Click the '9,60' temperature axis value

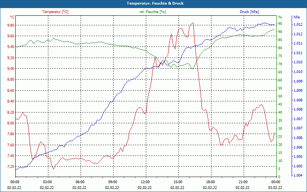click(11, 36)
